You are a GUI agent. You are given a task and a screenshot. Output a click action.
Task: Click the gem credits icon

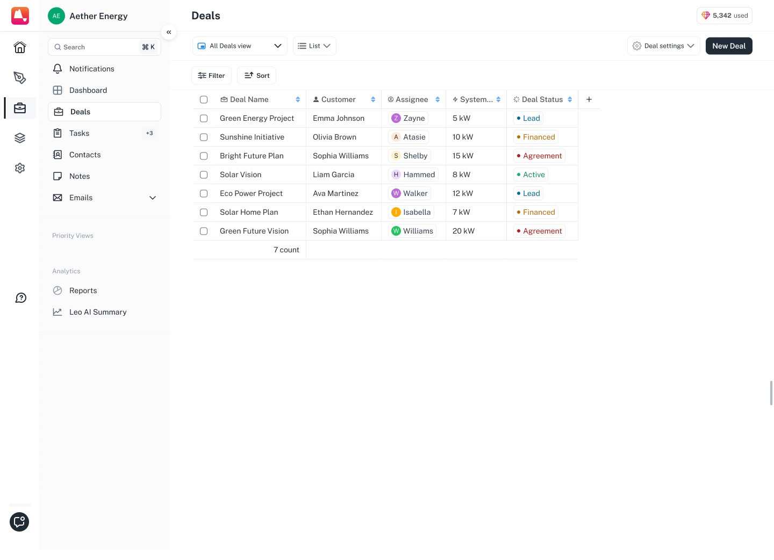706,16
